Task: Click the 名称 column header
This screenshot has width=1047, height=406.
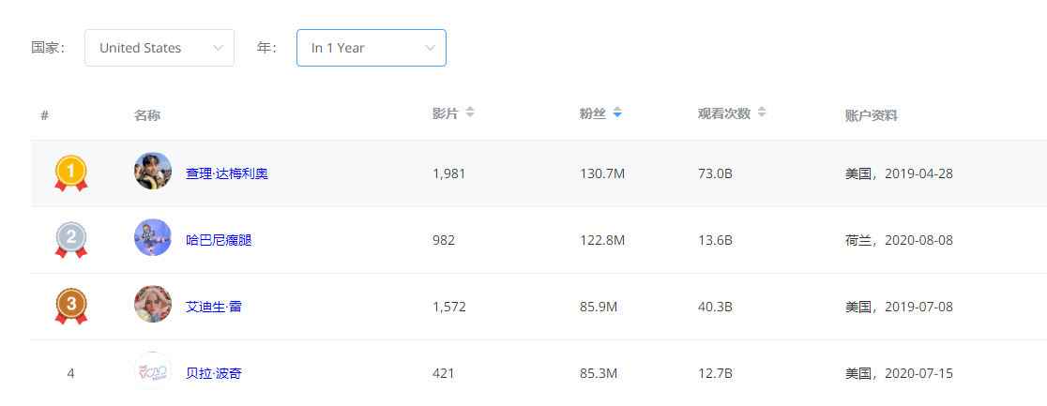Action: (147, 115)
